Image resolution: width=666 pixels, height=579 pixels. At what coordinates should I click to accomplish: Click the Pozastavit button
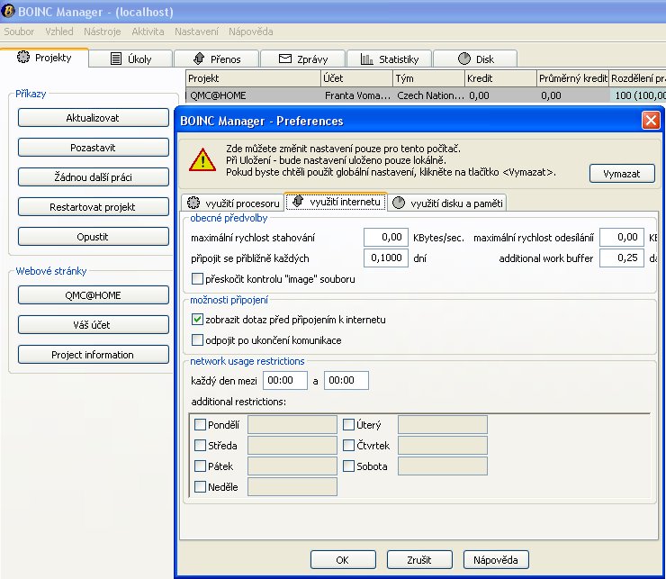click(93, 148)
